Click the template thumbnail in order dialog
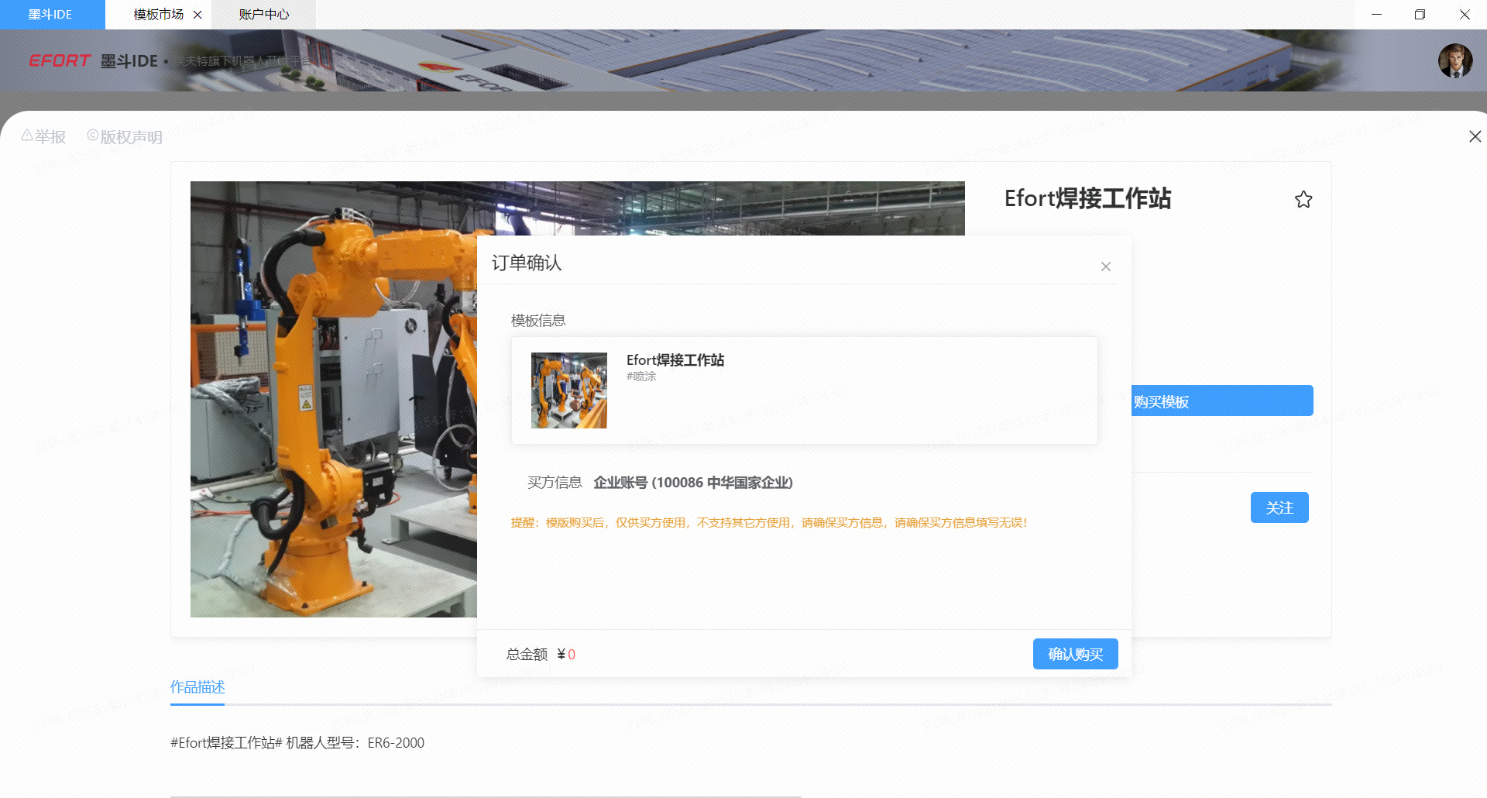1487x798 pixels. [568, 390]
